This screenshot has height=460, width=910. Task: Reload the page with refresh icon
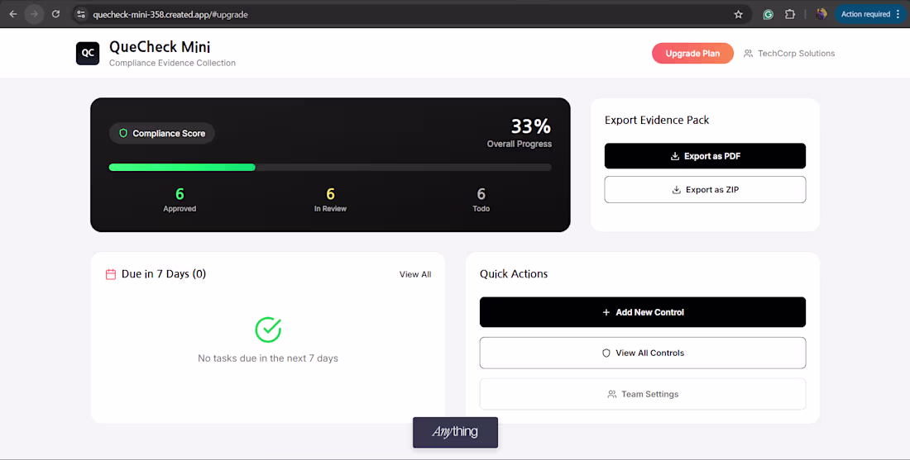55,15
